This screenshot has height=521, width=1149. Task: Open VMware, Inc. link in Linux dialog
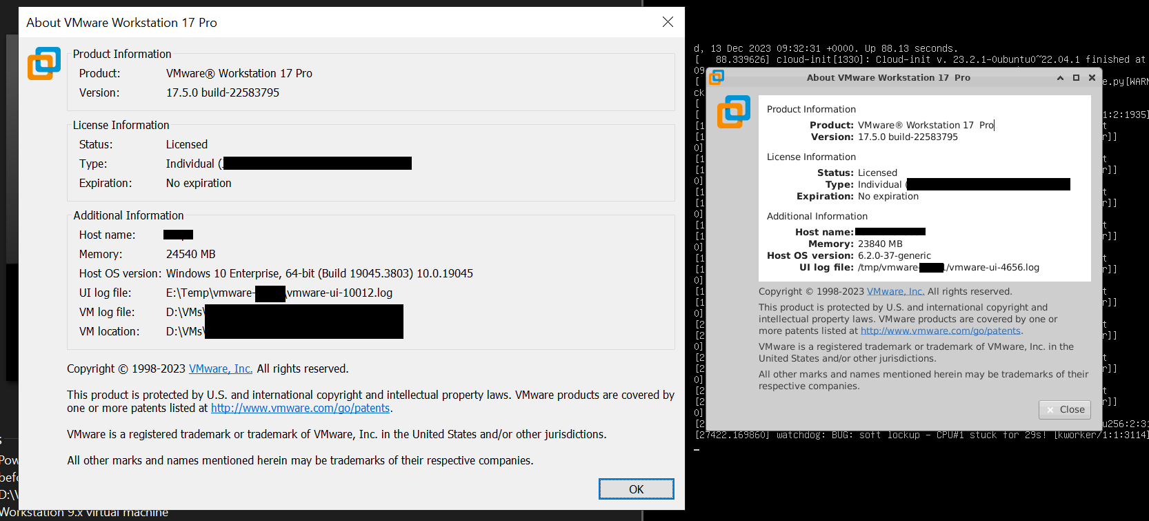point(895,291)
